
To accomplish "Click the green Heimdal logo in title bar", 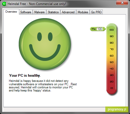I will coord(4,4).
